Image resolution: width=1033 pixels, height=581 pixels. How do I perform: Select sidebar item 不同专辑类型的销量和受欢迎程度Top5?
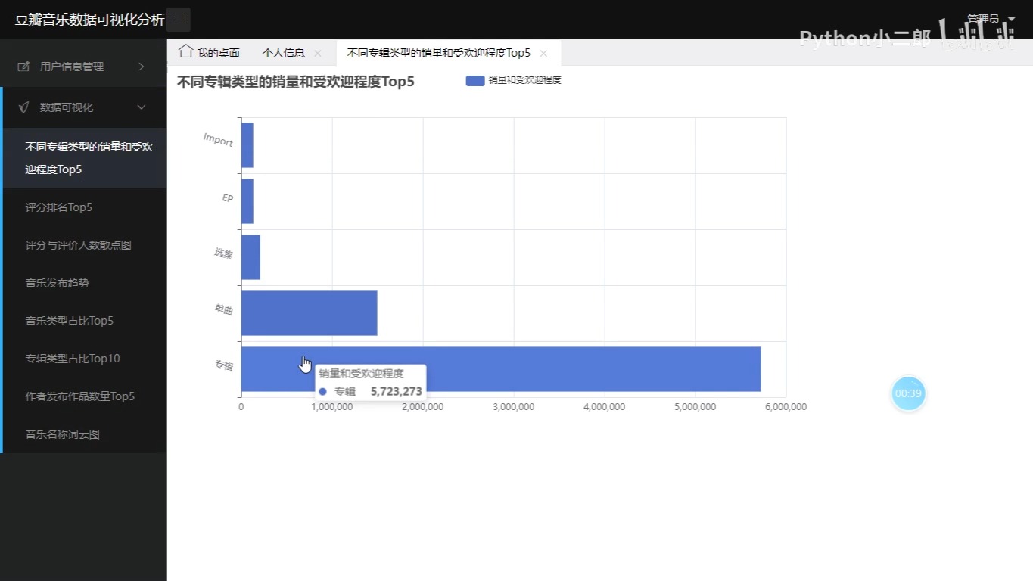(83, 158)
